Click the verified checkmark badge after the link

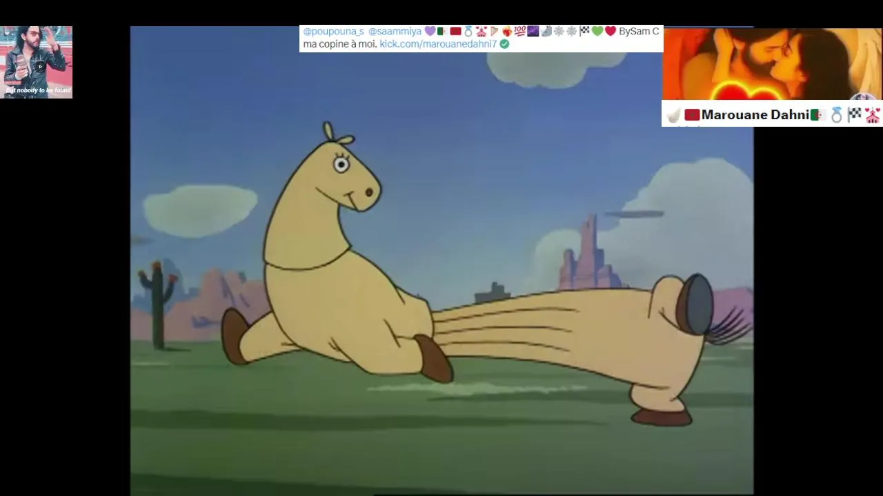click(504, 44)
